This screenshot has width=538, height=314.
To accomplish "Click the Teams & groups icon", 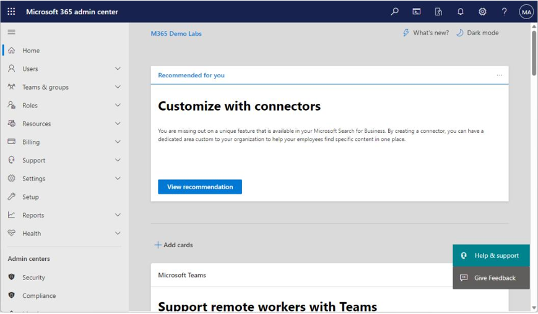I will [11, 87].
